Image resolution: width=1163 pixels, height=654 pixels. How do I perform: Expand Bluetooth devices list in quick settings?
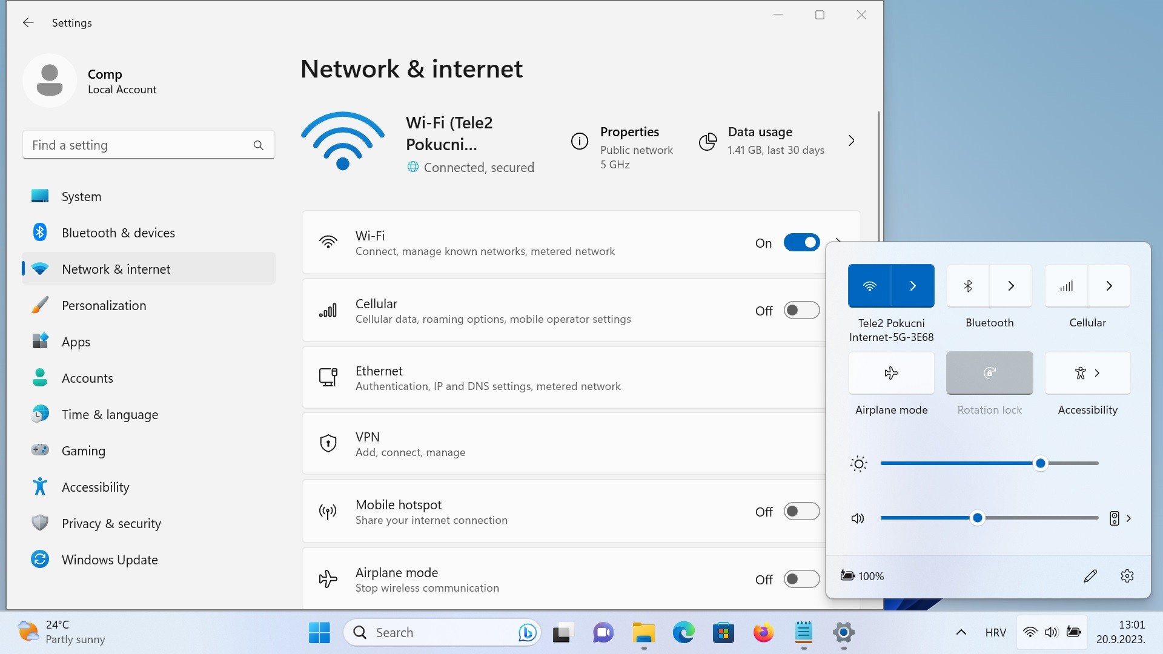pyautogui.click(x=1011, y=286)
